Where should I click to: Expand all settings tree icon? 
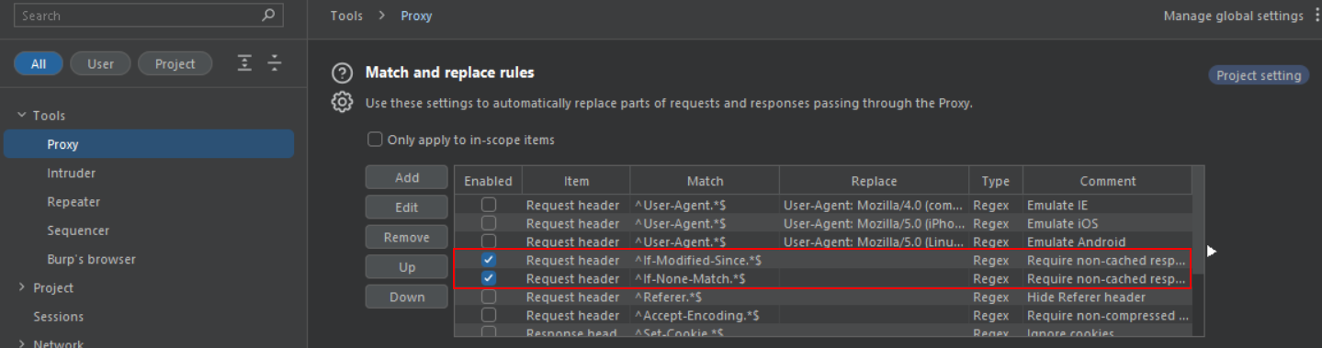[244, 63]
